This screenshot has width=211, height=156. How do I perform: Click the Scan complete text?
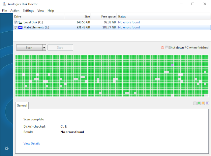click(34, 119)
